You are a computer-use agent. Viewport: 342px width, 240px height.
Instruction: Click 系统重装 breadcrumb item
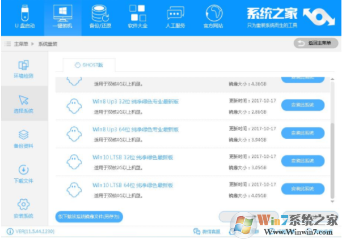click(48, 44)
